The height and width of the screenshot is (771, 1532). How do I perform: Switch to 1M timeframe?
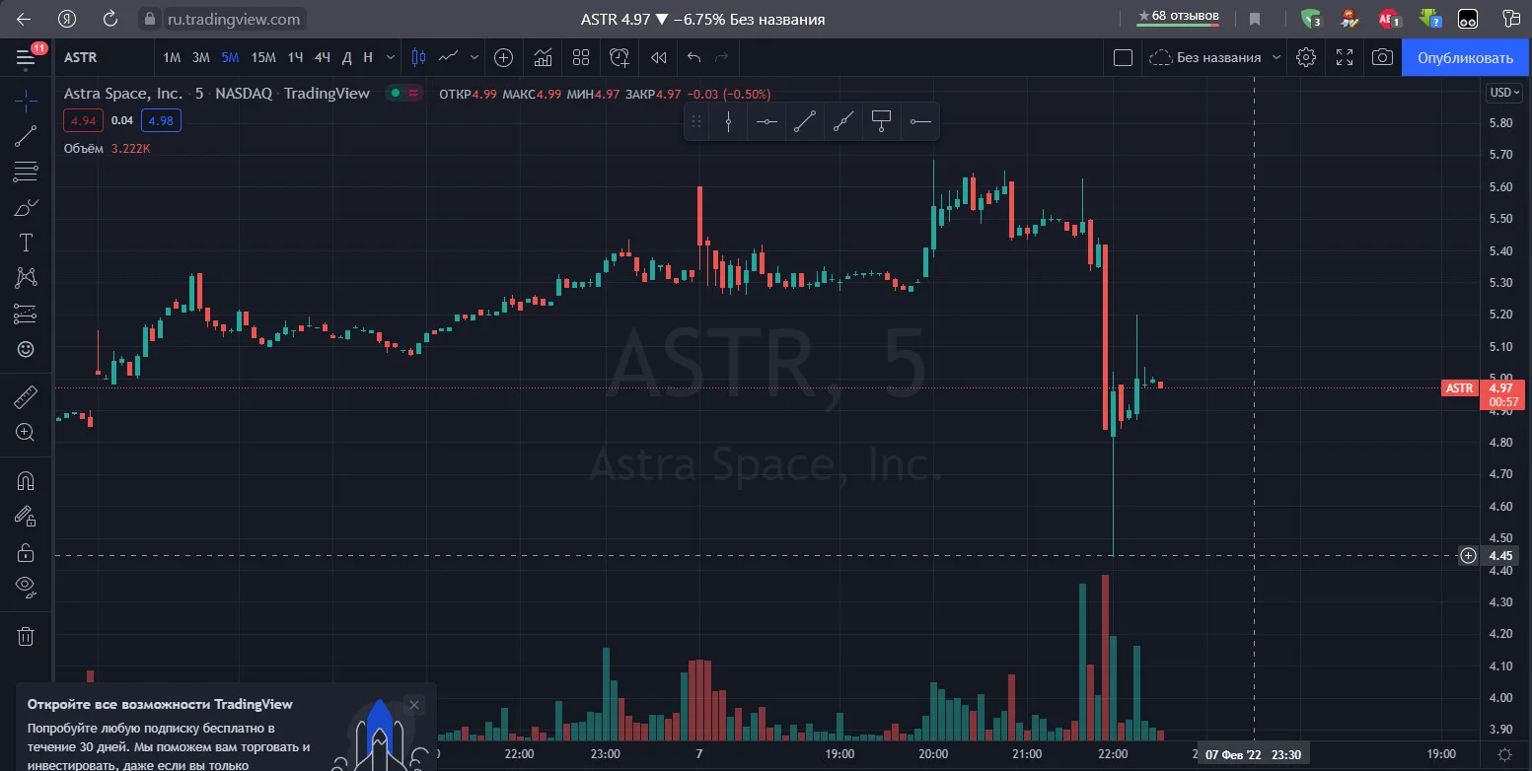coord(172,58)
